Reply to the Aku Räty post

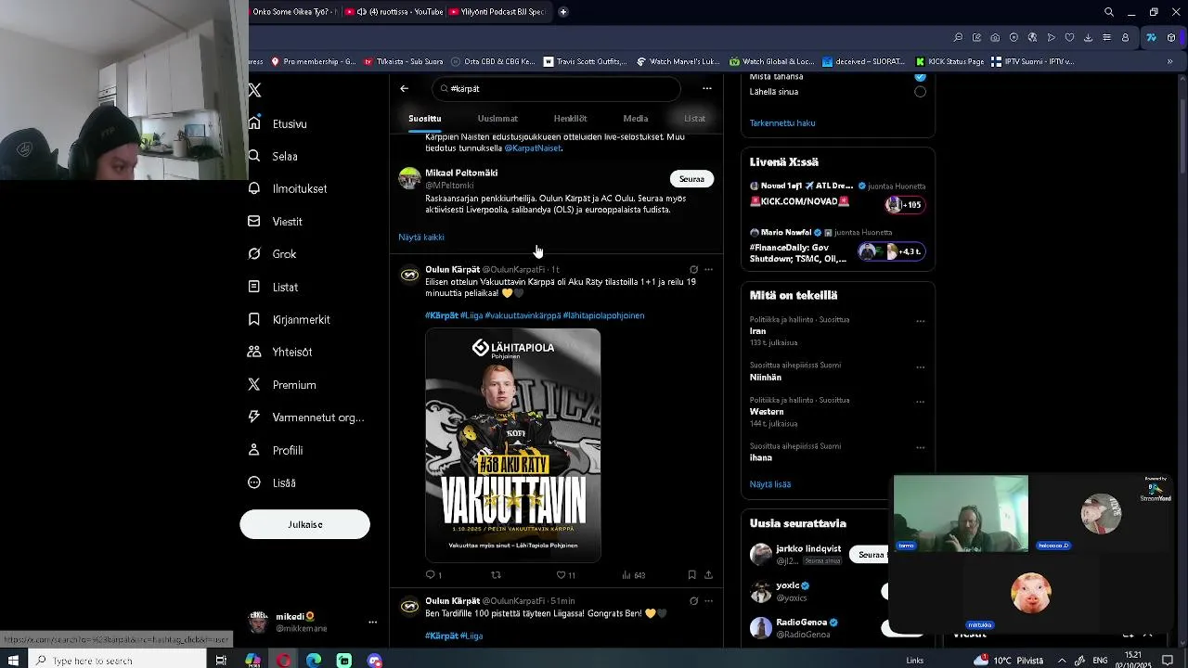click(x=433, y=575)
